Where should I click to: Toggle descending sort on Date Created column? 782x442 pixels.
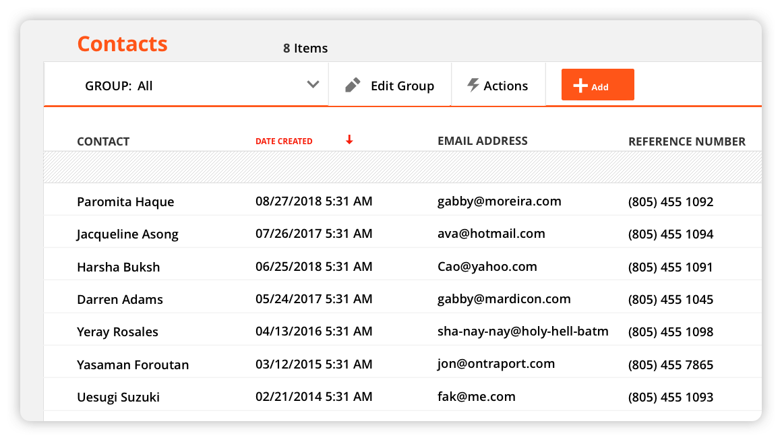(x=284, y=141)
